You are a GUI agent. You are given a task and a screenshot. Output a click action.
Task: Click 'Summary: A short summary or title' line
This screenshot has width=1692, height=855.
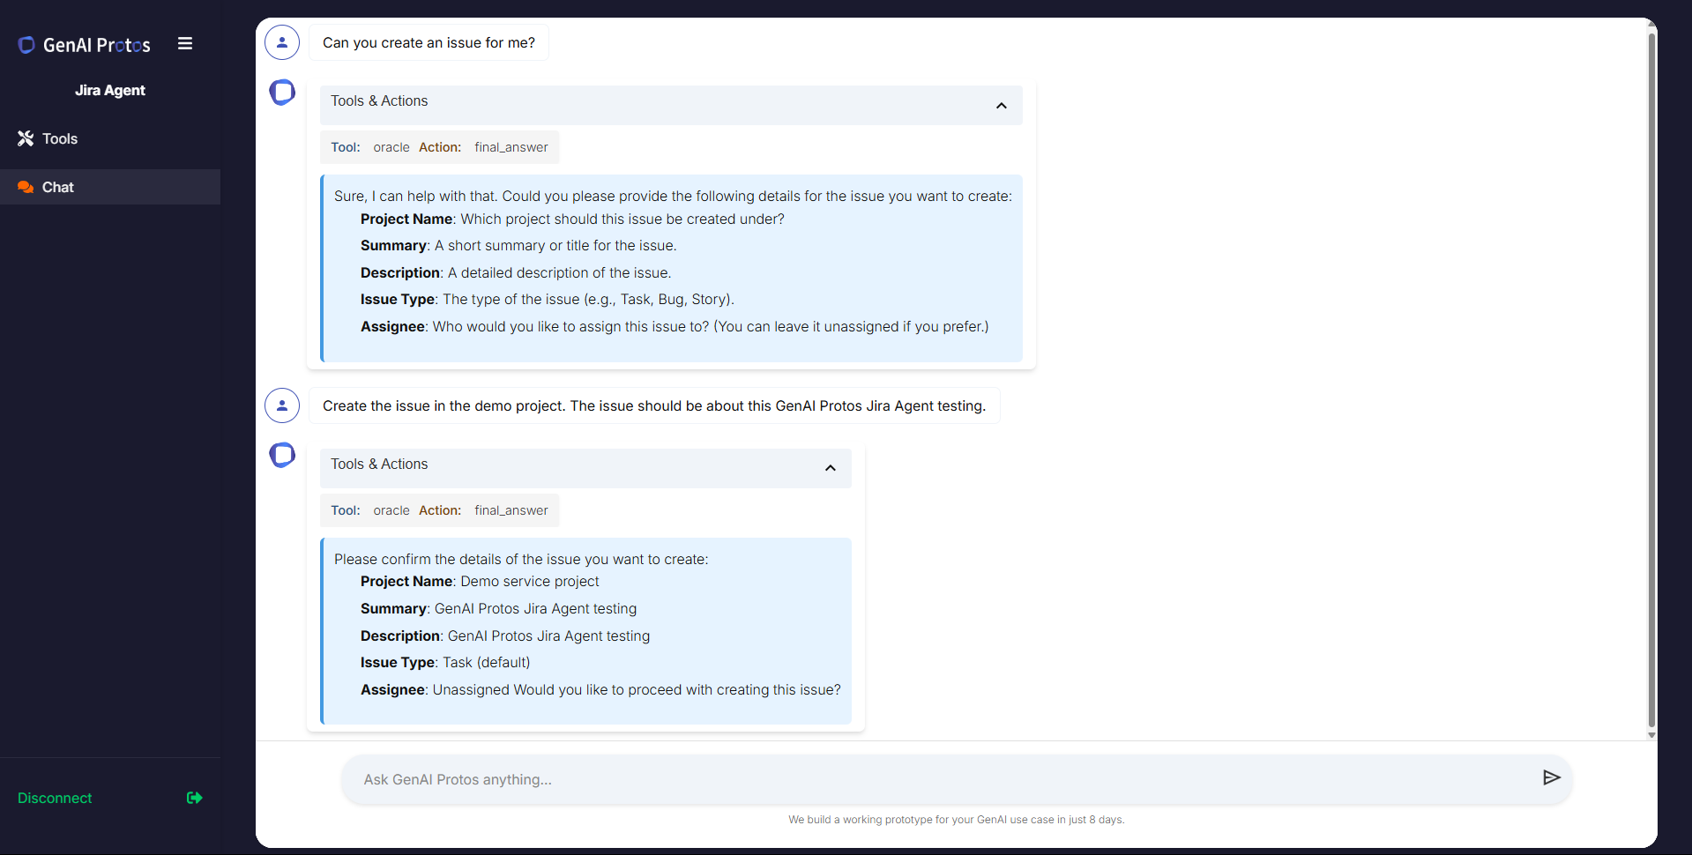518,246
